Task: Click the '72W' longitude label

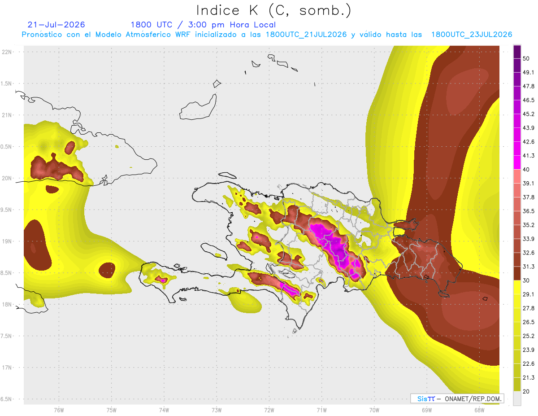Action: tap(269, 410)
